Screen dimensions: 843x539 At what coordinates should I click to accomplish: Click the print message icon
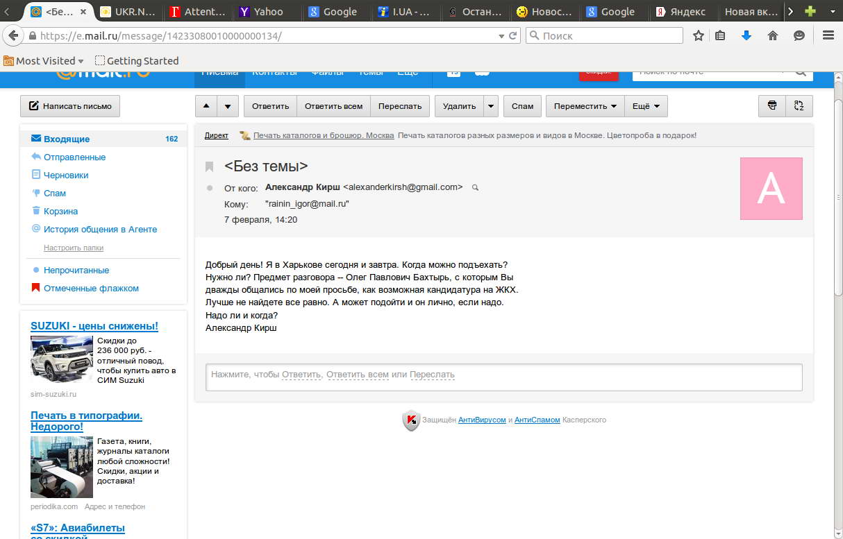[771, 106]
